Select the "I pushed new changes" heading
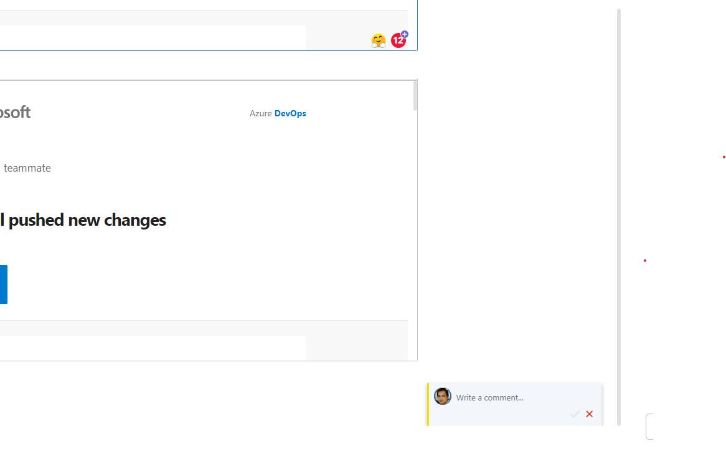The height and width of the screenshot is (449, 726). 83,220
